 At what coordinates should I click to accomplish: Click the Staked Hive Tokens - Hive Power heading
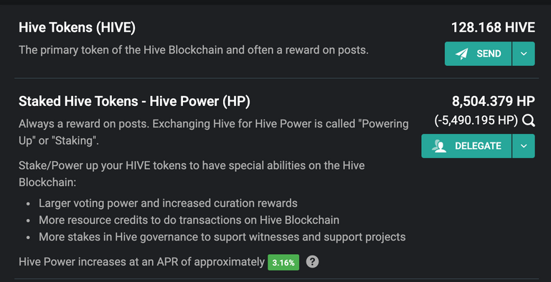[x=134, y=102]
